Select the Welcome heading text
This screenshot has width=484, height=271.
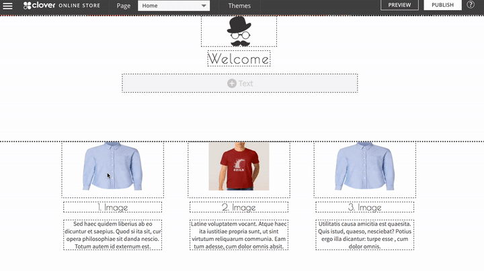[239, 59]
